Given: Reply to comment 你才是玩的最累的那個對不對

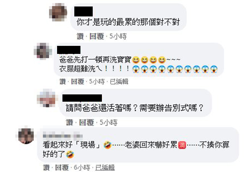Looking at the screenshot, I should 97,36.
